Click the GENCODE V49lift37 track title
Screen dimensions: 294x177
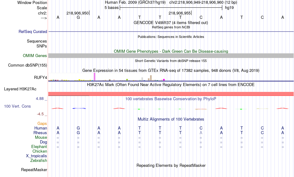coord(171,23)
